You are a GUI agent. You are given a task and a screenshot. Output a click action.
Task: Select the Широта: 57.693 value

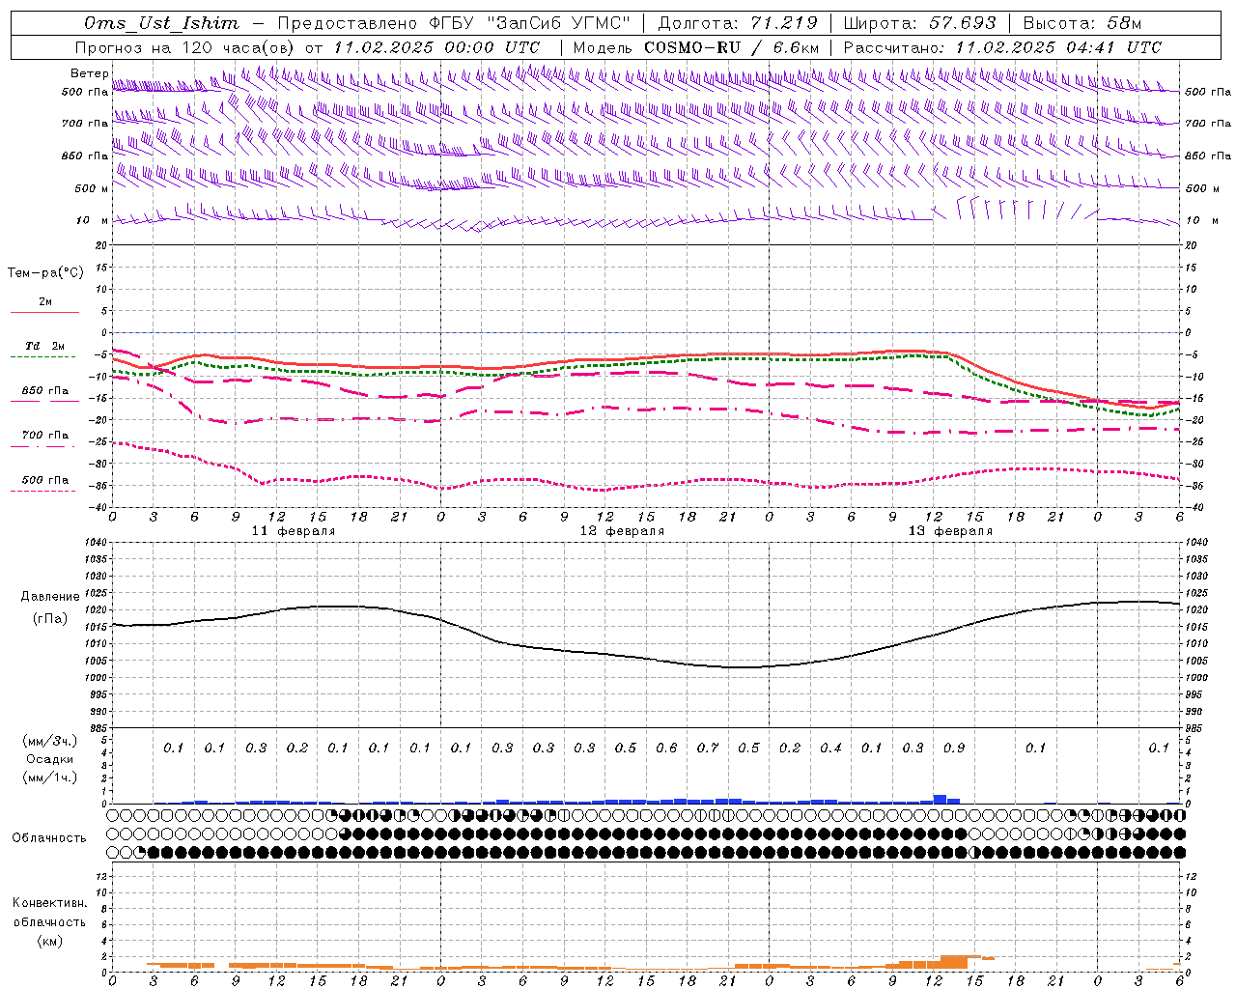[x=919, y=23]
